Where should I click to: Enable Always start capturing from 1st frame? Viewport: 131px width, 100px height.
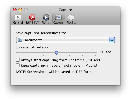[18, 60]
